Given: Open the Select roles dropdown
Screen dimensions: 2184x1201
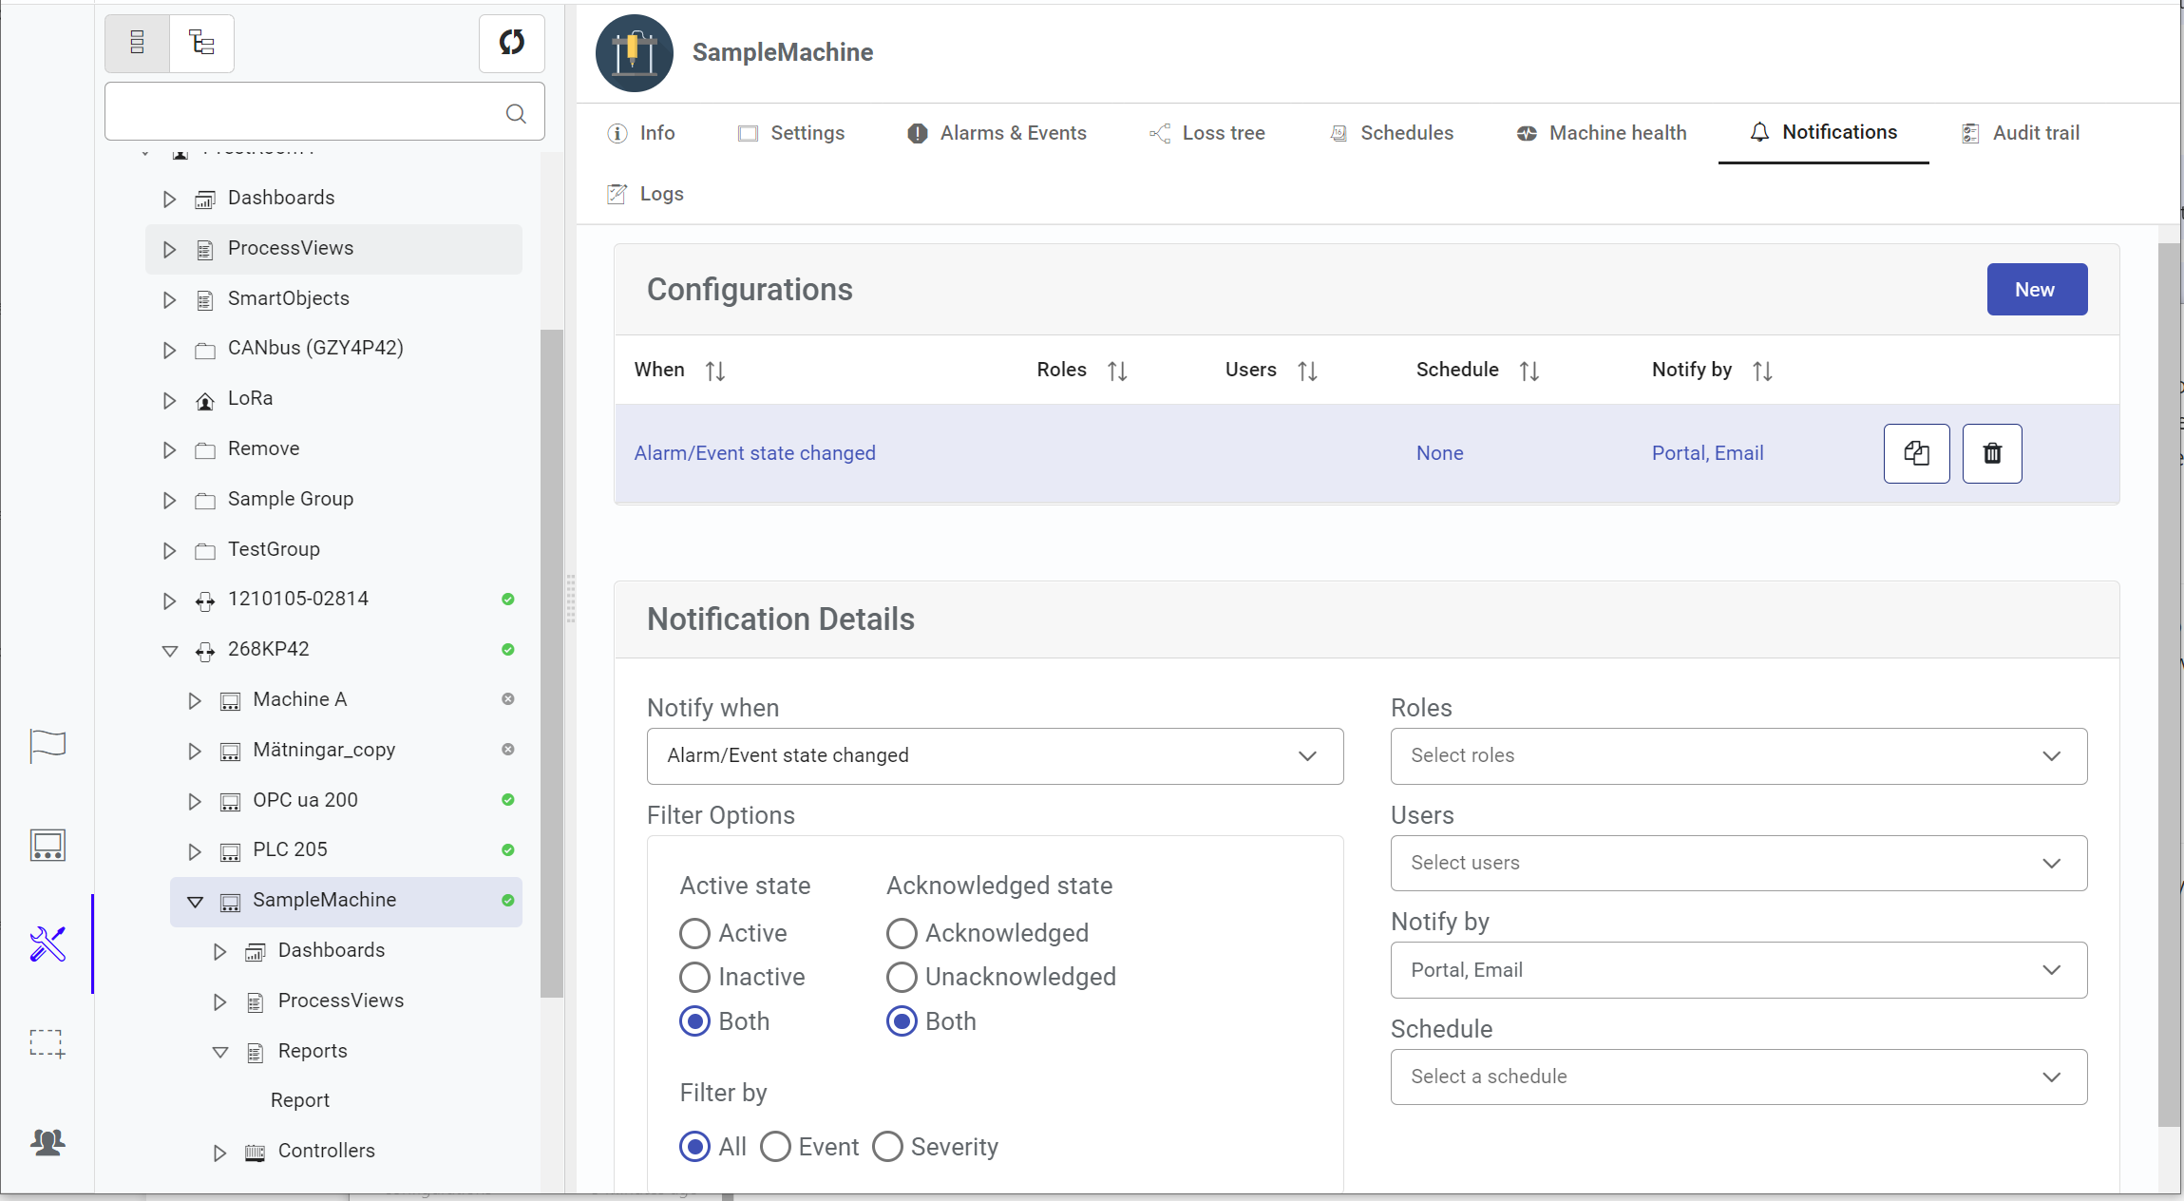Looking at the screenshot, I should tap(1738, 756).
